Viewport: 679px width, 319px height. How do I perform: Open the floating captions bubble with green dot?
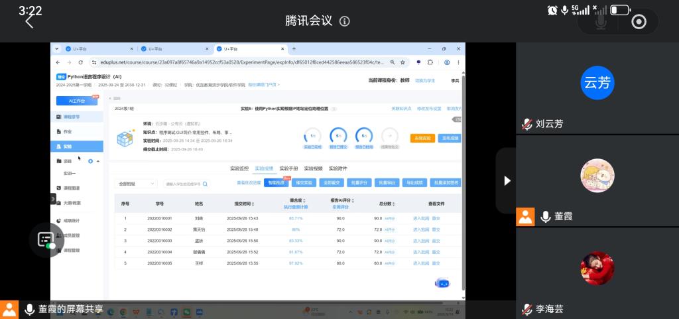pos(46,240)
